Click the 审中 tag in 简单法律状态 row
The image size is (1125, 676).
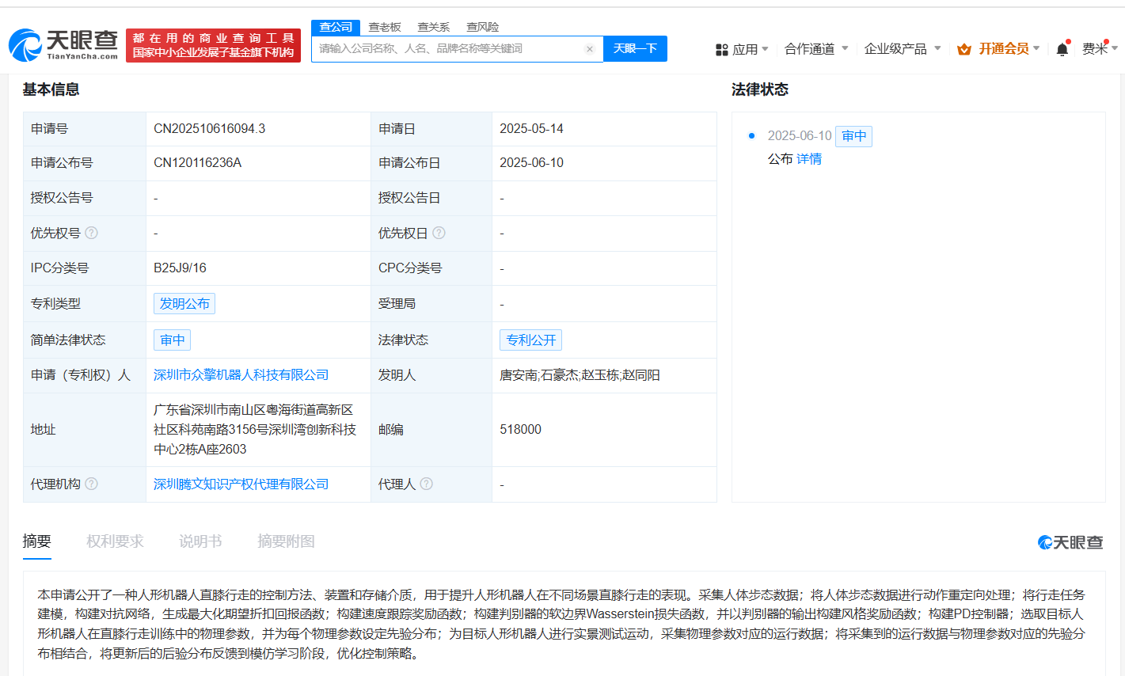click(x=173, y=340)
